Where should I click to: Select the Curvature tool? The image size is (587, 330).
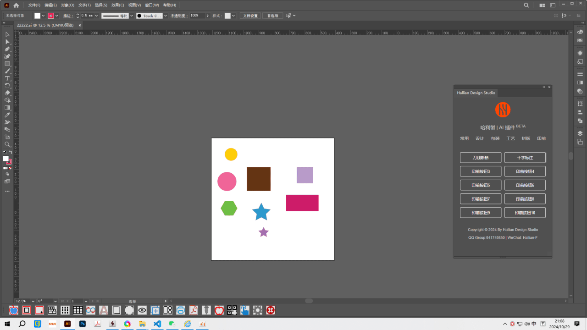tap(7, 56)
